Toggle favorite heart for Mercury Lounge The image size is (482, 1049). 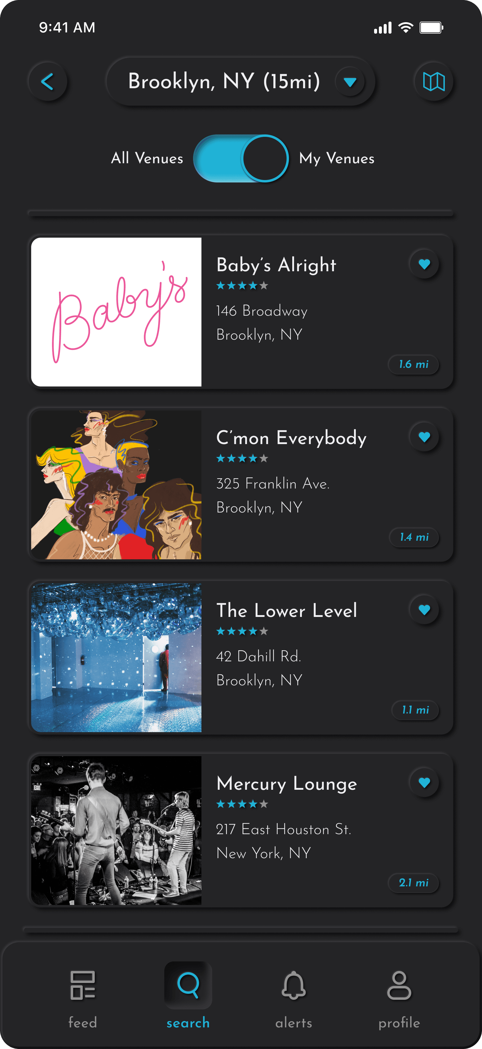[424, 782]
